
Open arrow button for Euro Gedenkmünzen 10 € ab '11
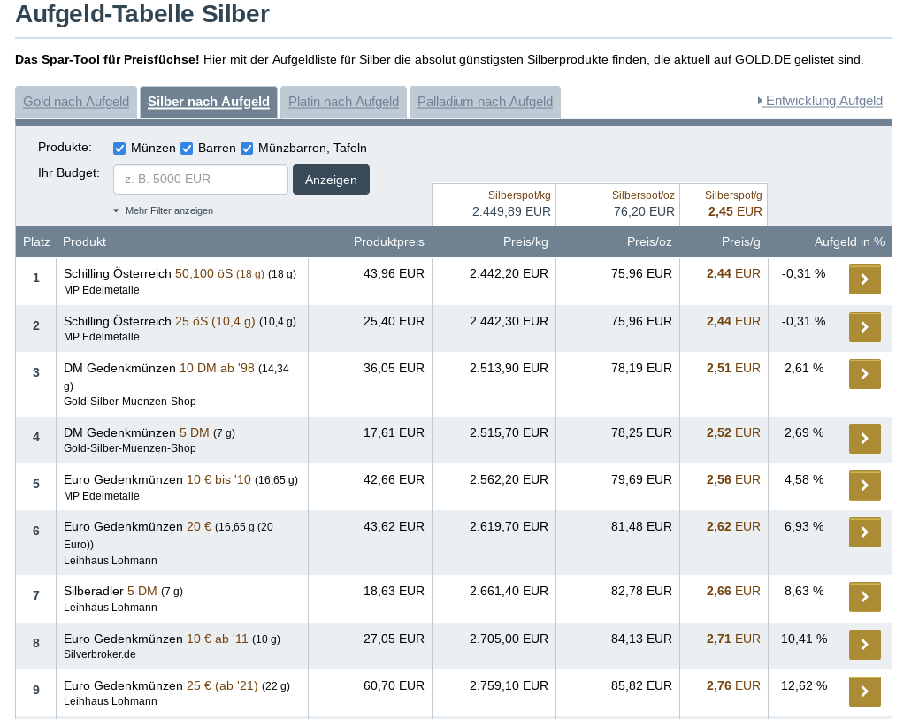tap(864, 645)
